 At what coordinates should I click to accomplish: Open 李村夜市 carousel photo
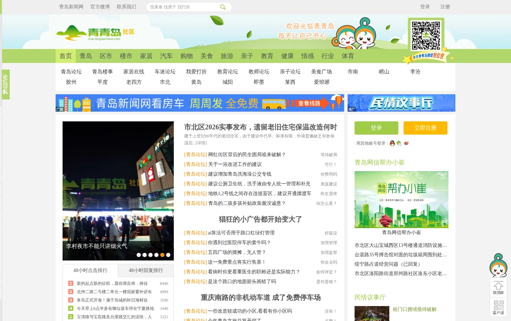coord(118,191)
